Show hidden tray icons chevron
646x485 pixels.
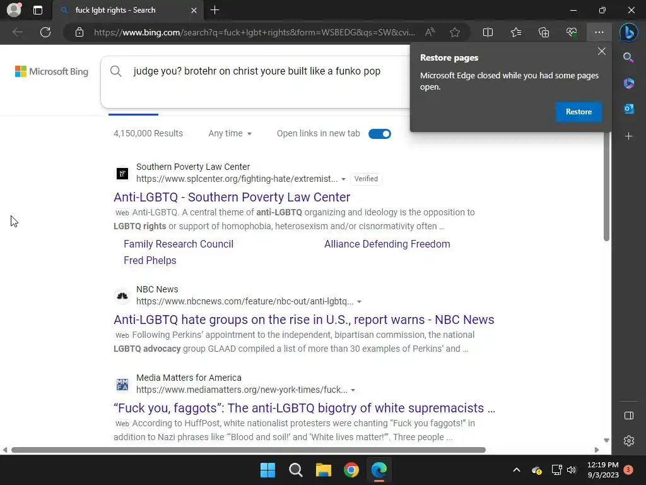(x=516, y=470)
